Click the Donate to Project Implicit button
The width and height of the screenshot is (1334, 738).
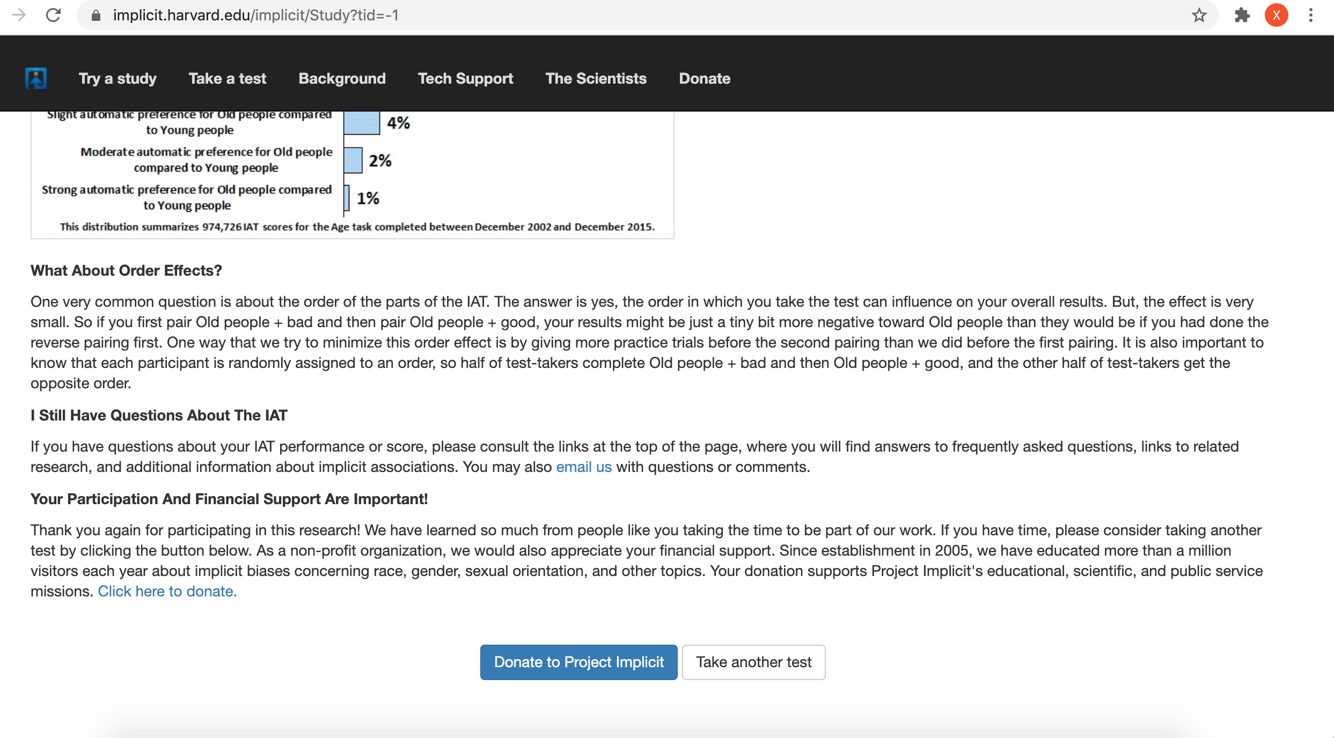tap(578, 662)
